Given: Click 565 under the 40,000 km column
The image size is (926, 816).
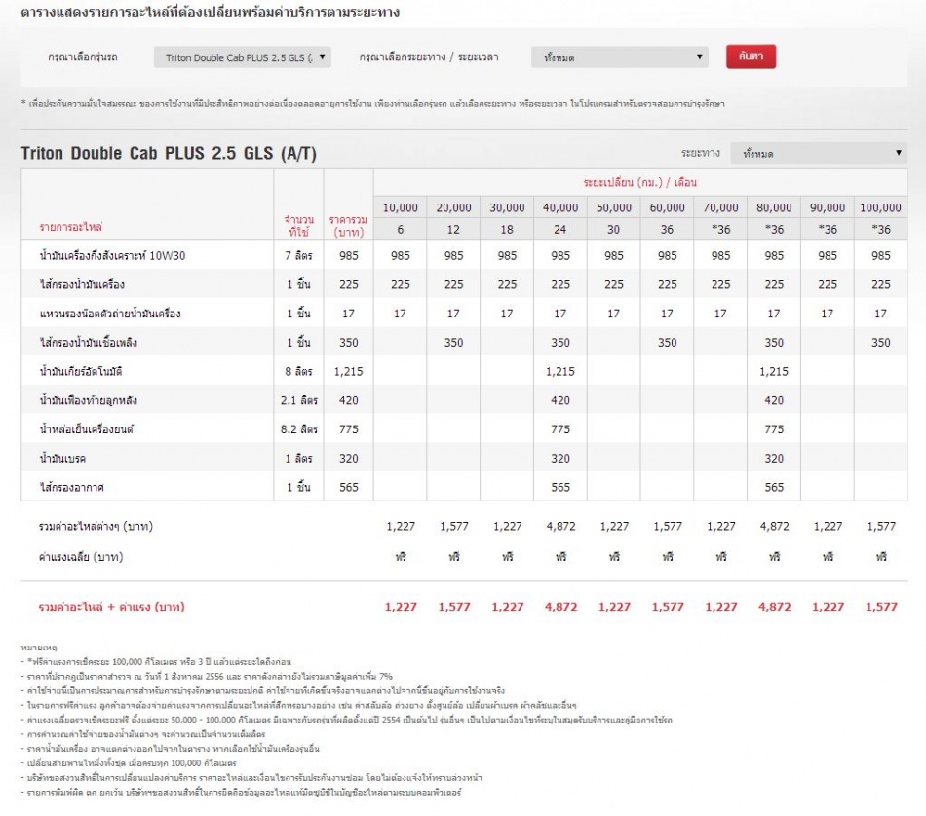Looking at the screenshot, I should click(560, 487).
